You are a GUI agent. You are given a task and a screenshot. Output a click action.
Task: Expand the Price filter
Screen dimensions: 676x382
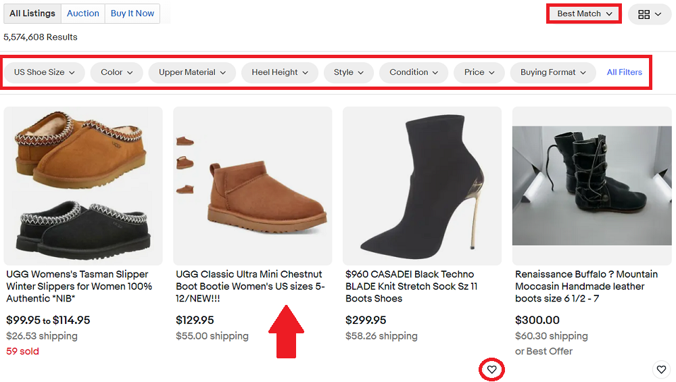(479, 72)
